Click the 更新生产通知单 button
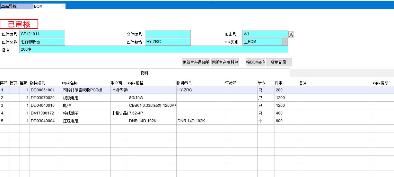 coord(196,63)
